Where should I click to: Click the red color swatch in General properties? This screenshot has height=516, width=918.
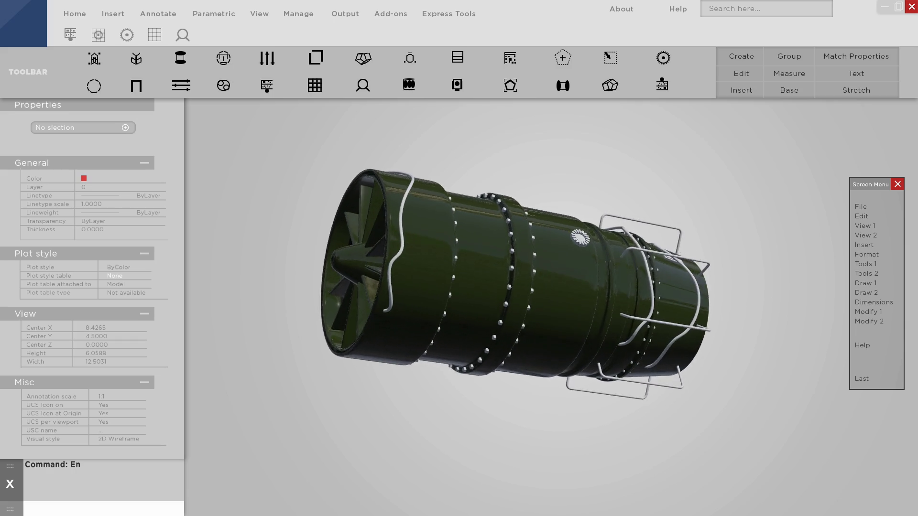[84, 178]
